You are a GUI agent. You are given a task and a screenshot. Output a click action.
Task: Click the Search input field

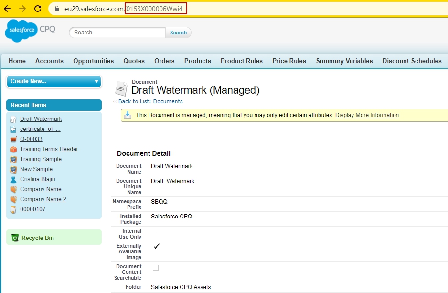pyautogui.click(x=117, y=33)
